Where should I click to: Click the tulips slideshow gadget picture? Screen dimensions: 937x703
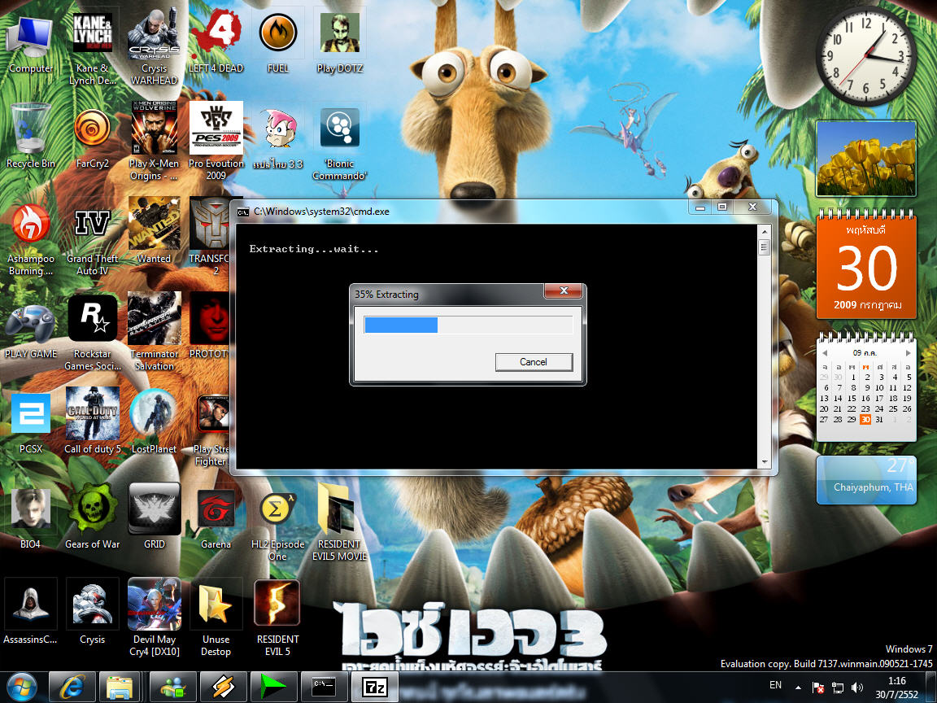tap(866, 159)
